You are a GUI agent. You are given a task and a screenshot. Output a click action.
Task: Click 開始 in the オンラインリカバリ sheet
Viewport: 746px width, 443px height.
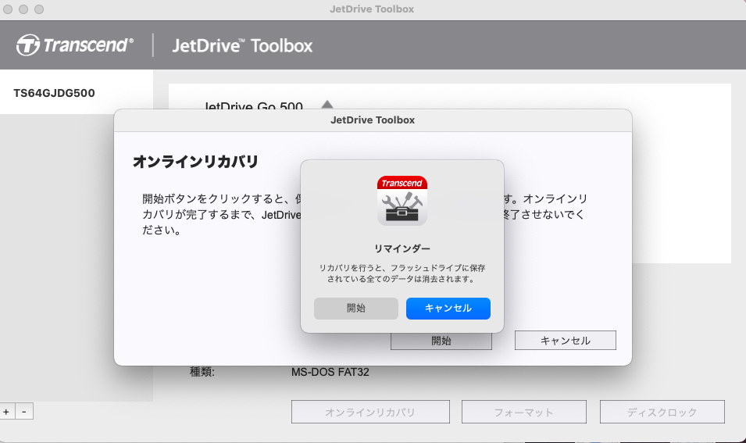(441, 341)
